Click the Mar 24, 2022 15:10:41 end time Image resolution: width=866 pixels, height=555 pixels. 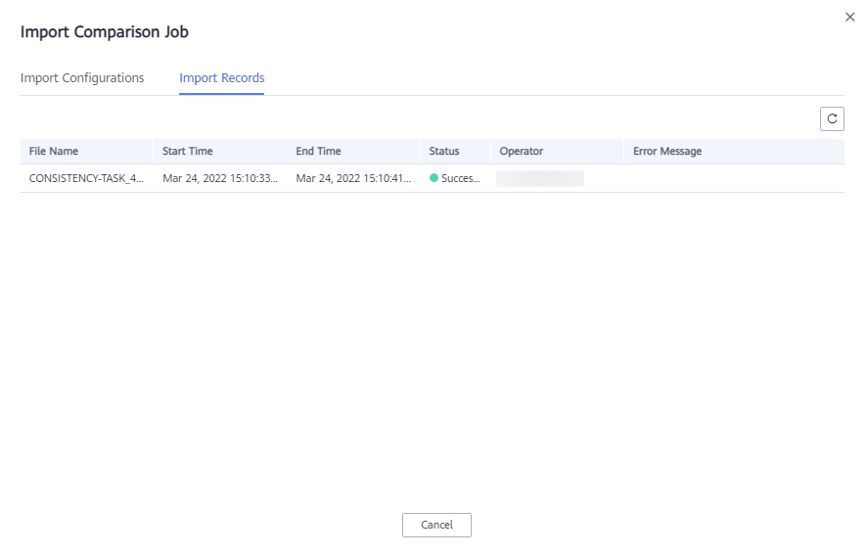353,178
